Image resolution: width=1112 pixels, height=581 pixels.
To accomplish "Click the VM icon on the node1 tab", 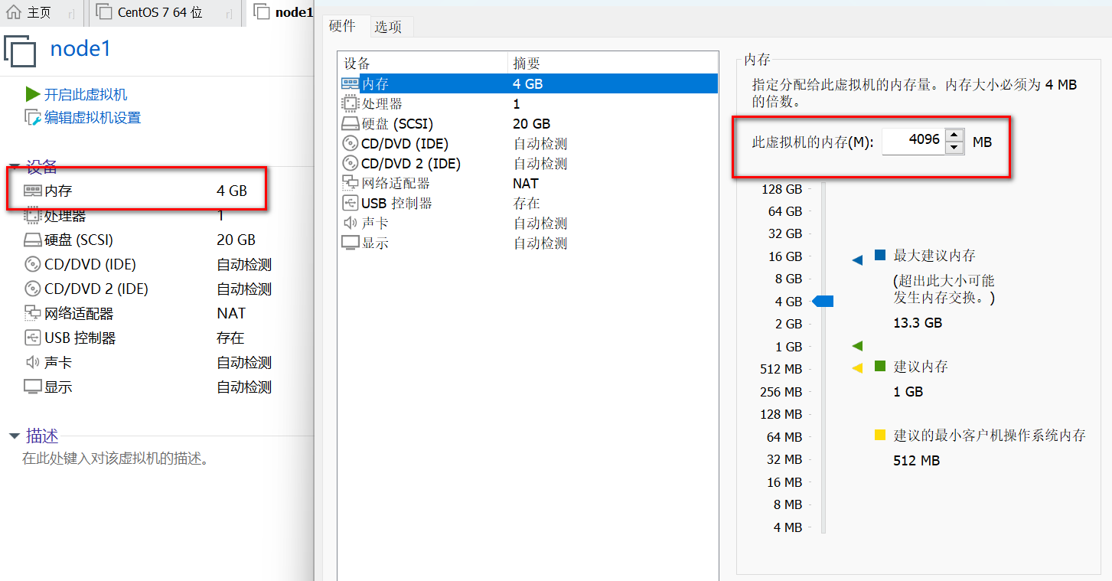I will tap(262, 12).
